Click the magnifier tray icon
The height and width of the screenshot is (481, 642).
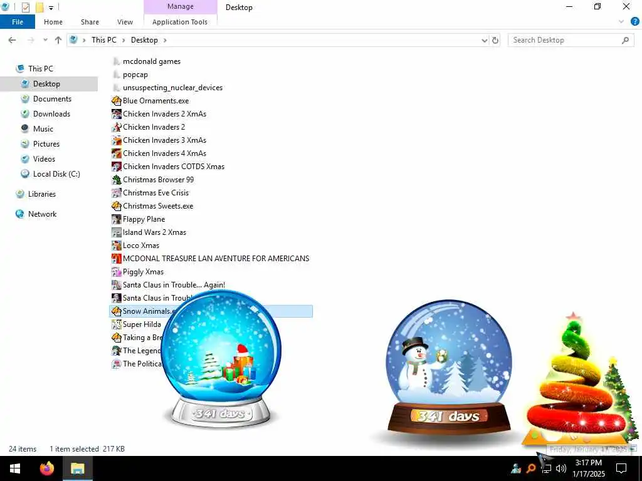[x=531, y=468]
